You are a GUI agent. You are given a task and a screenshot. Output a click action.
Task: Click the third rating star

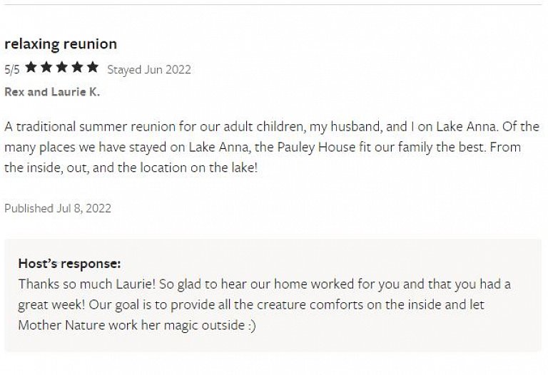[x=62, y=67]
